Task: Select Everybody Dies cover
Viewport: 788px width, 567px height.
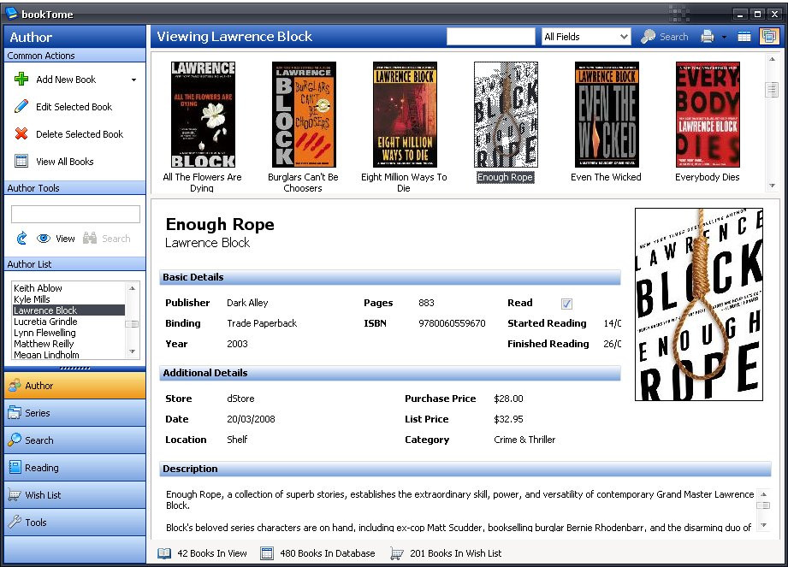Action: 708,115
